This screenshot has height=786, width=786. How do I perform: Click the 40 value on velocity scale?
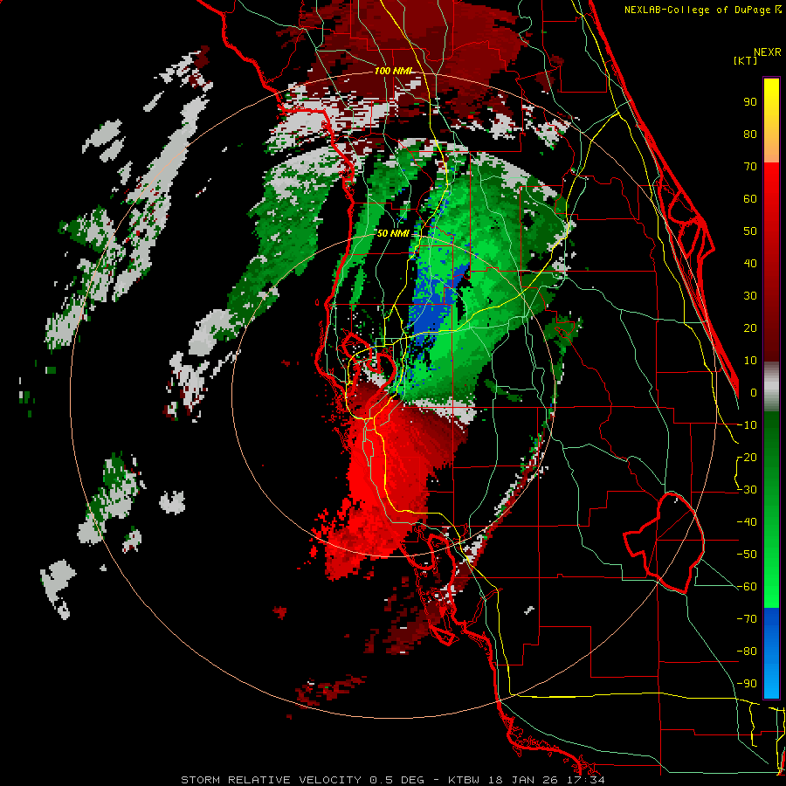pyautogui.click(x=750, y=264)
